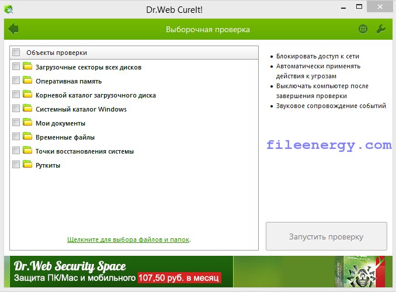Check Руткиты
Image resolution: width=396 pixels, height=292 pixels.
tap(16, 165)
